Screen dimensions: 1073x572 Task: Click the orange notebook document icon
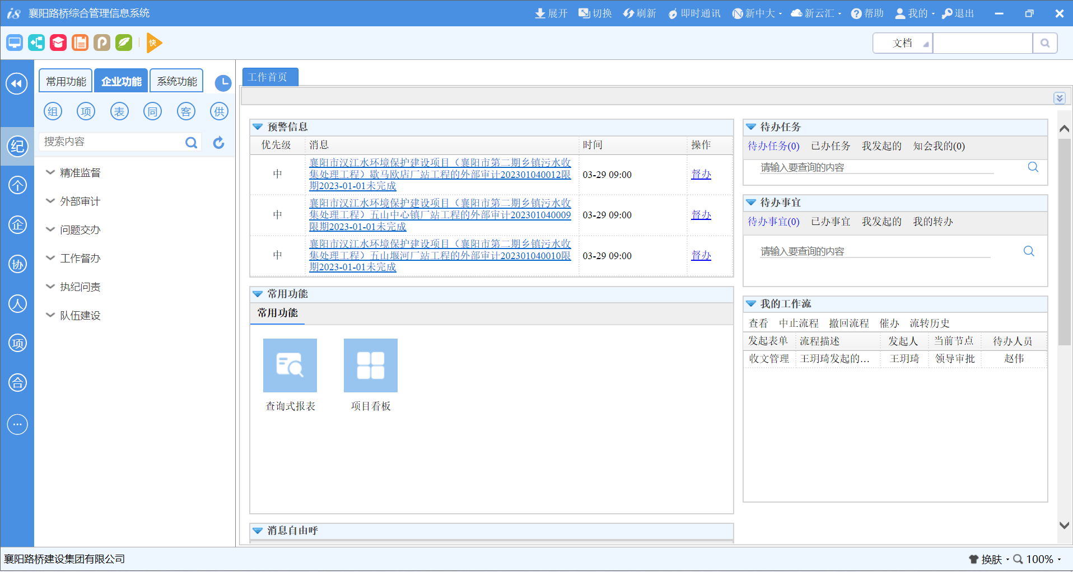tap(80, 43)
